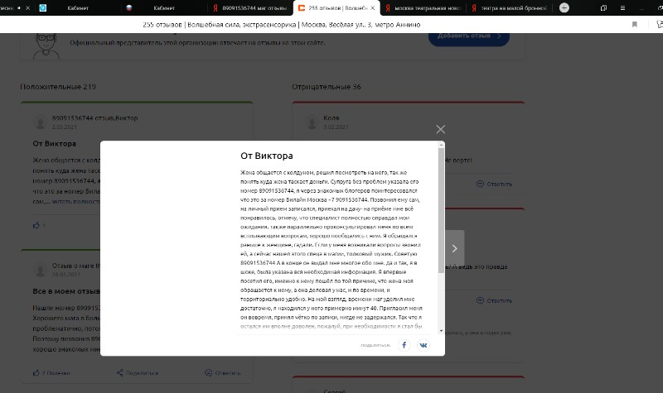Screen dimensions: 663x393
Task: Close the review popup with X
Action: [x=441, y=129]
